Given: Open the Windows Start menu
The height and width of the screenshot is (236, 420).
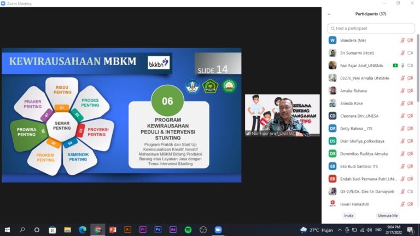Looking at the screenshot, I should [8, 229].
